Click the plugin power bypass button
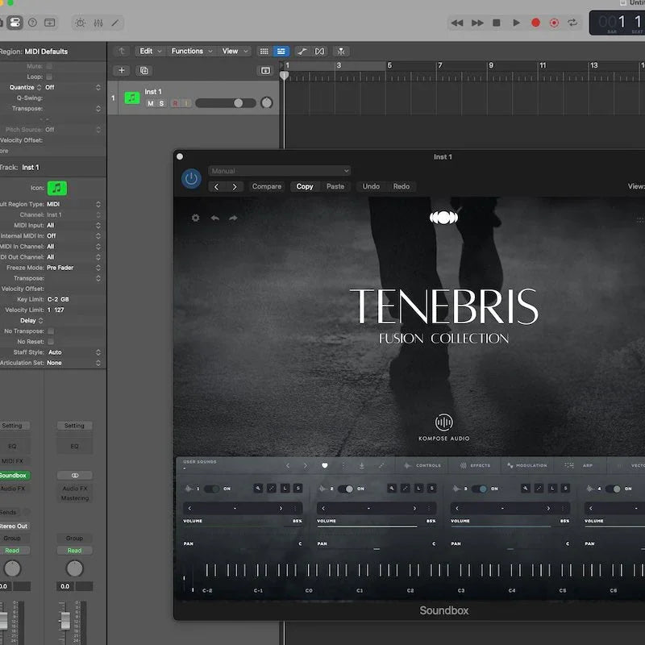Image resolution: width=645 pixels, height=645 pixels. click(x=191, y=178)
